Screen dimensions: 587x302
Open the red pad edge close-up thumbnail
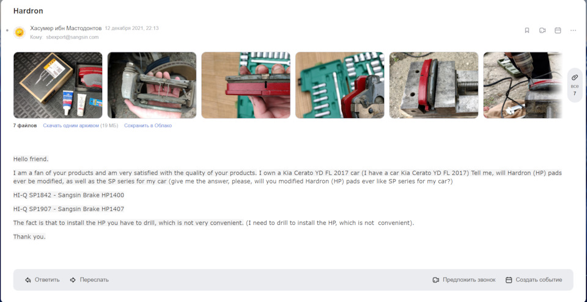click(246, 85)
